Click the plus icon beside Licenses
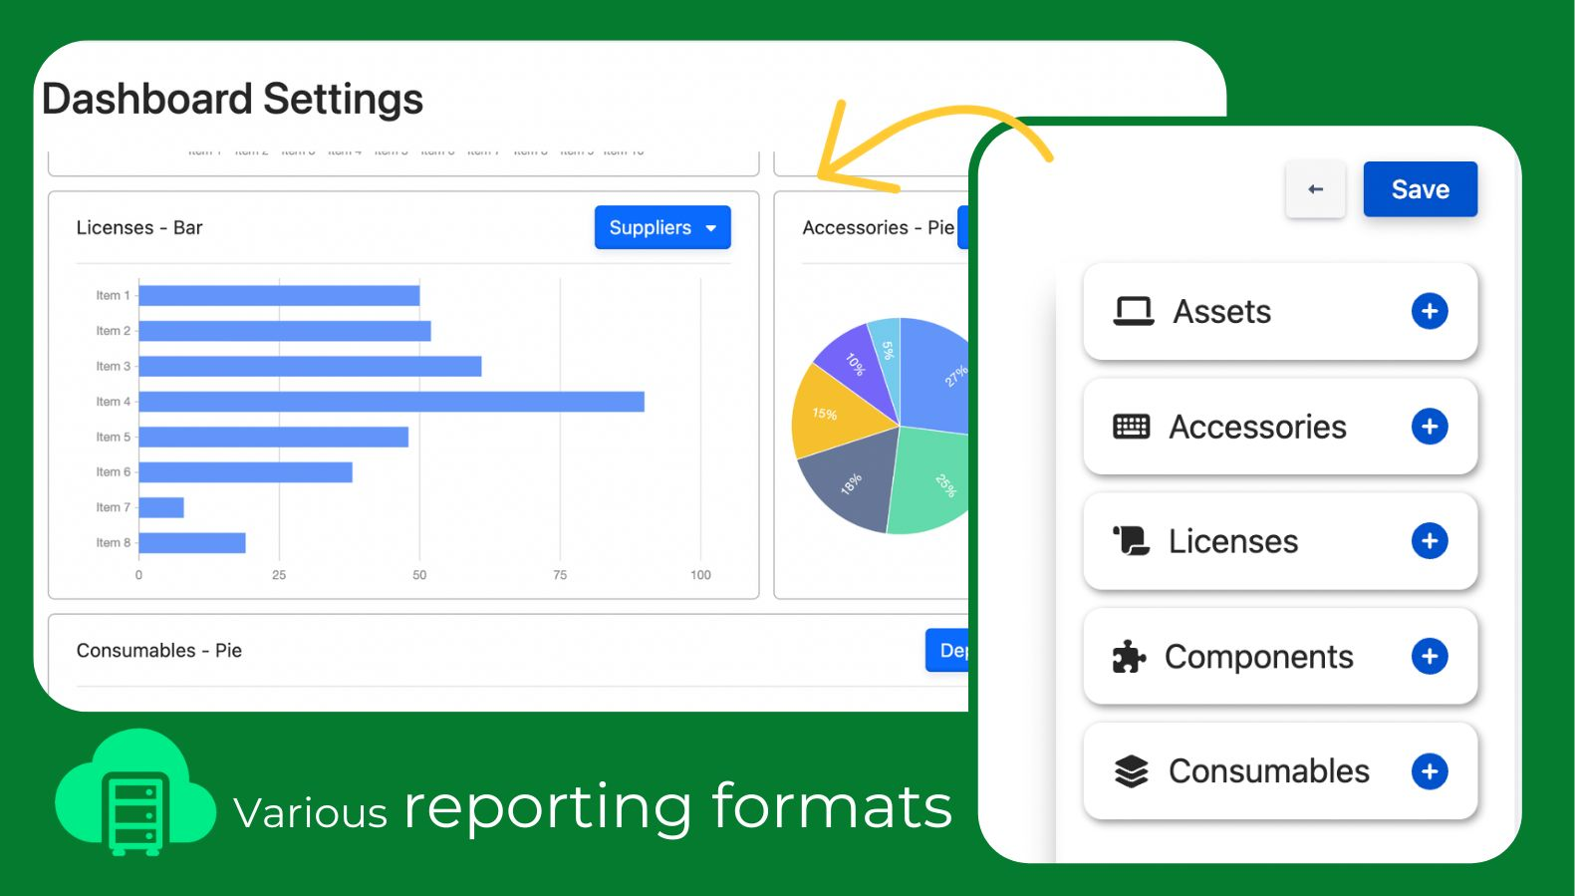Viewport: 1575px width, 896px height. pos(1429,541)
